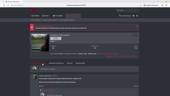Open the Найти dropdown button
Viewport: 170px width, 96px height.
pos(134,56)
